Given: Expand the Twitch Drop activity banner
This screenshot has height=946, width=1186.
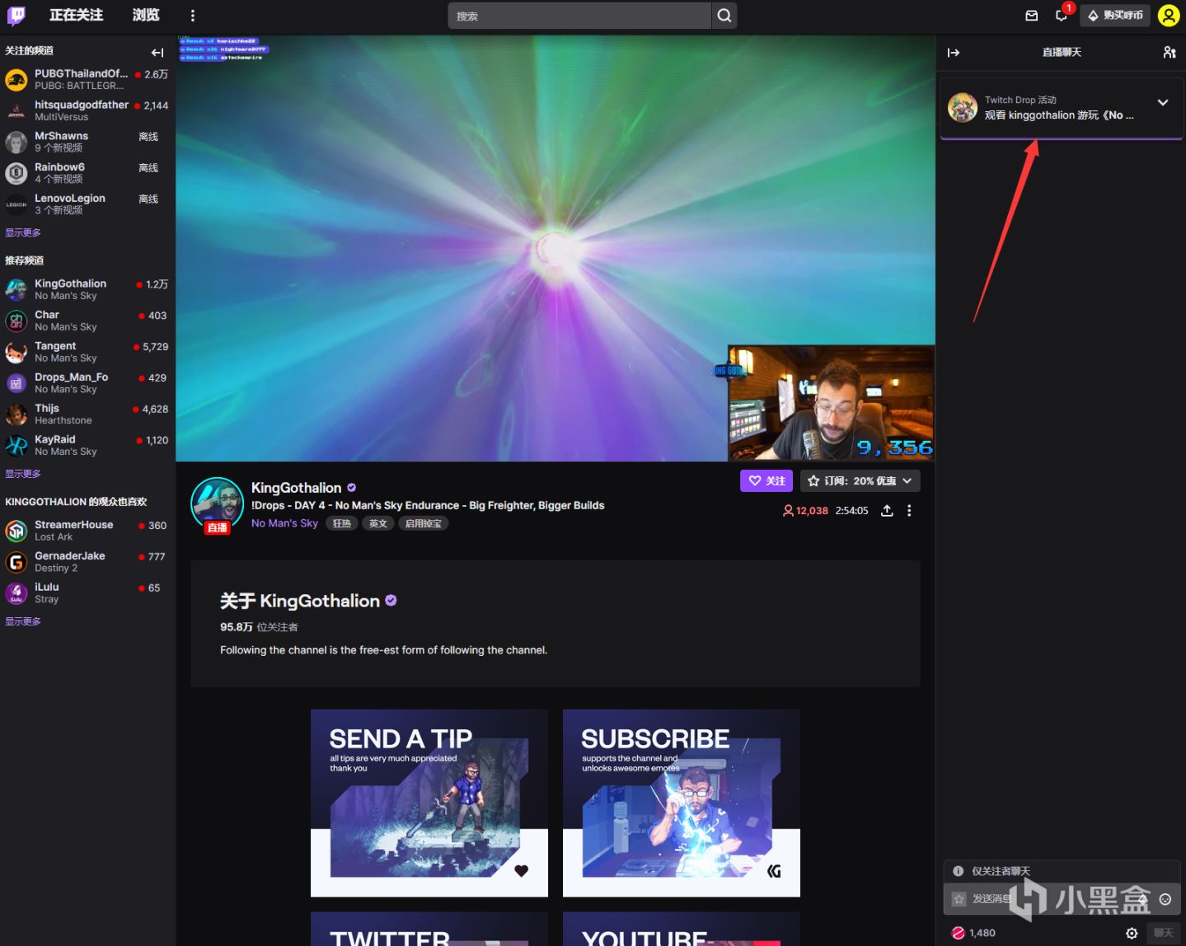Looking at the screenshot, I should pyautogui.click(x=1163, y=103).
